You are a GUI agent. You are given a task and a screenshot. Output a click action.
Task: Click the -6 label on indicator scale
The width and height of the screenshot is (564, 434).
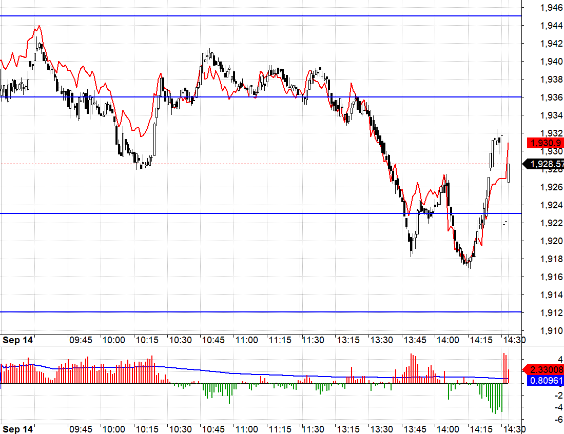558,420
